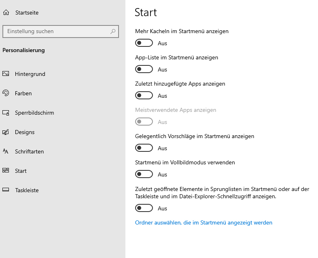
Task: Enable Mehr Kacheln im Startmenü toggle
Action: point(144,43)
